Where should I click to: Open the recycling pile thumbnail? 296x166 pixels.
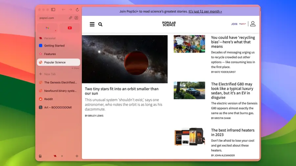[x=189, y=44]
